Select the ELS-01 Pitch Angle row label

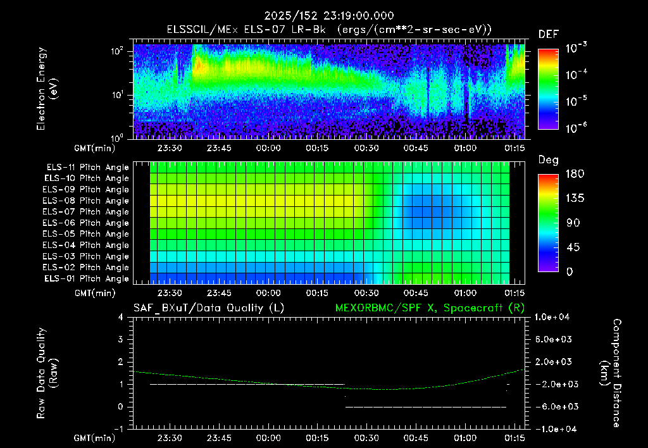click(87, 278)
